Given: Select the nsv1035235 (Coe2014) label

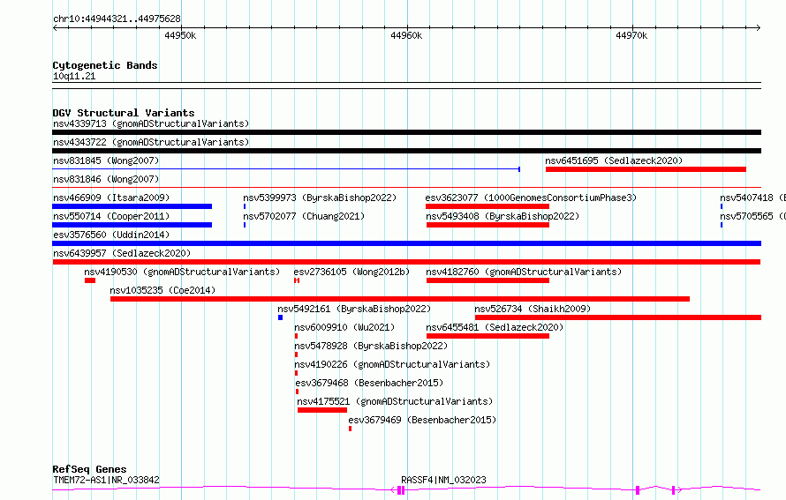Looking at the screenshot, I should [162, 290].
